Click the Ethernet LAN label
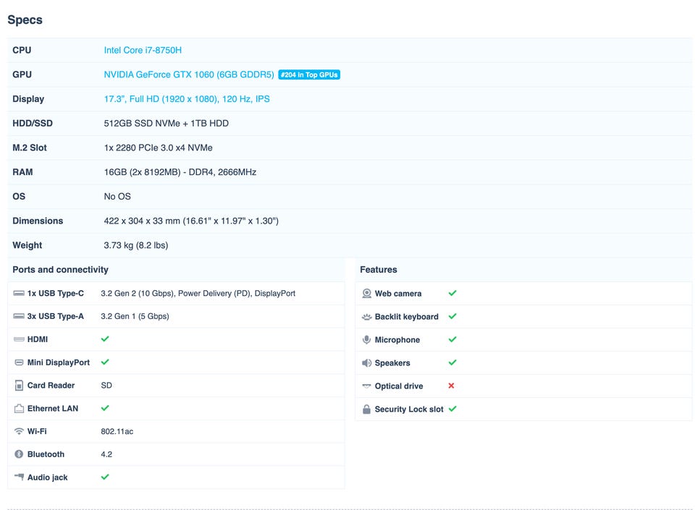This screenshot has width=695, height=510. [53, 408]
